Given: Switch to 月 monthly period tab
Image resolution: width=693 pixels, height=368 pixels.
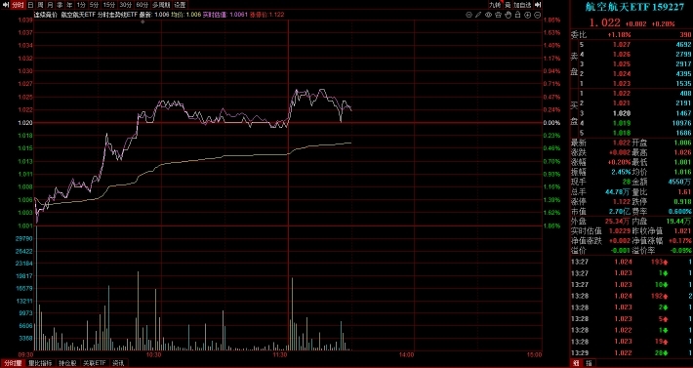Looking at the screenshot, I should [x=50, y=5].
